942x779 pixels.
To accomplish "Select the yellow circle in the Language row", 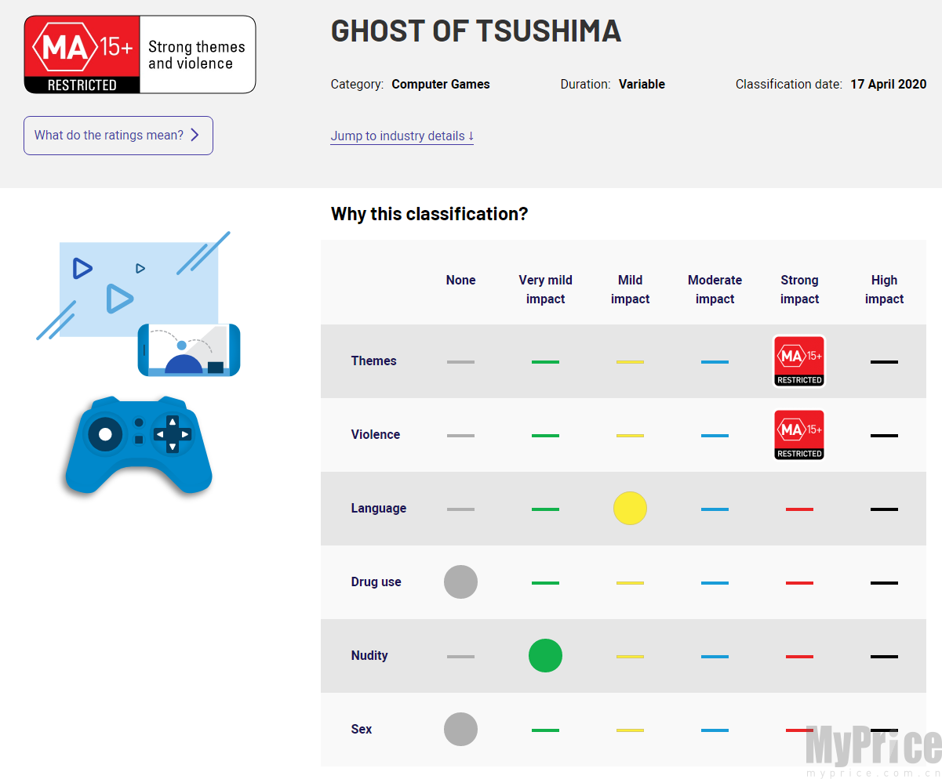I will [630, 509].
